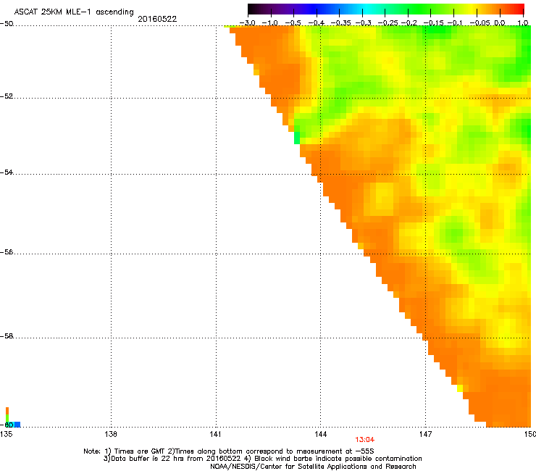Click the -0.25 color scale label
This screenshot has height=471, width=536.
point(388,23)
